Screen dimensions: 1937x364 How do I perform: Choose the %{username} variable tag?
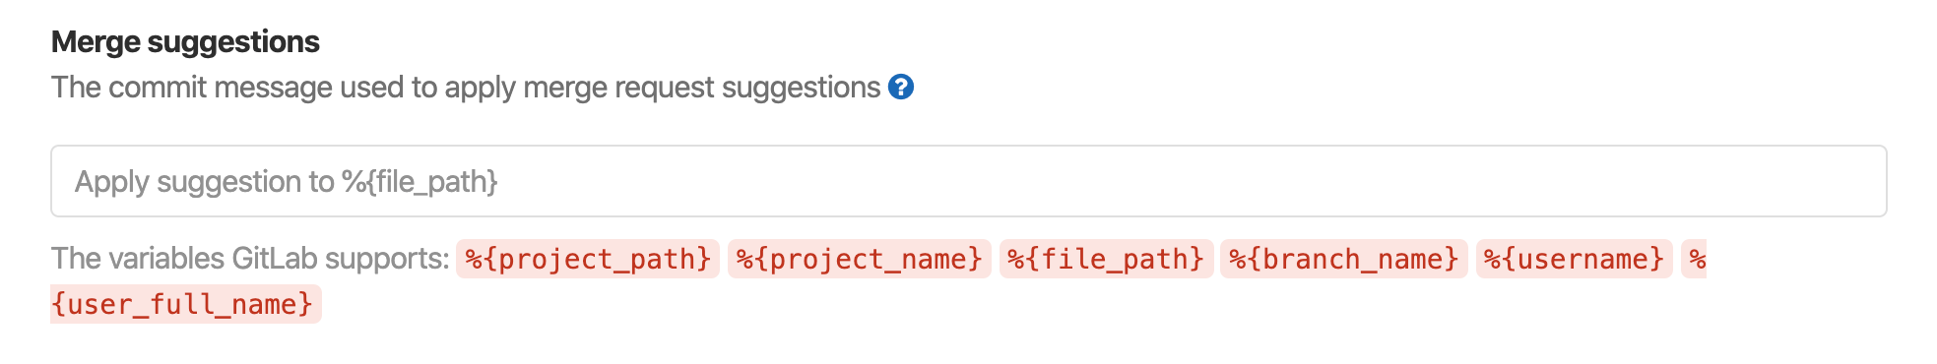1575,259
